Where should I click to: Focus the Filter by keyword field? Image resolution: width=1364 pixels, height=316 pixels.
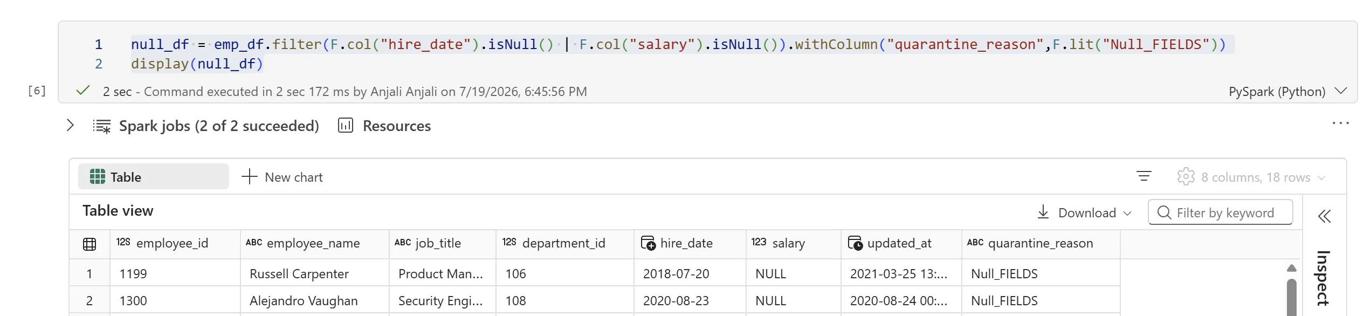[1221, 212]
